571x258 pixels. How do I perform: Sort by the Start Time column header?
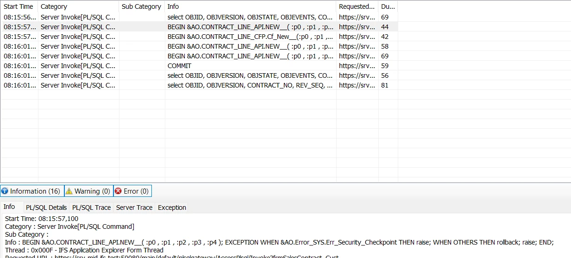click(19, 6)
